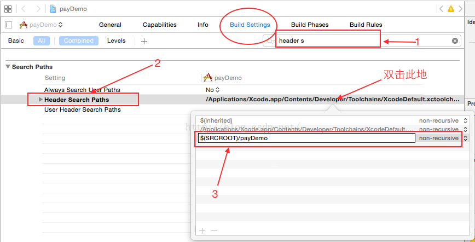Change Always Search User Paths No popup

[212, 90]
